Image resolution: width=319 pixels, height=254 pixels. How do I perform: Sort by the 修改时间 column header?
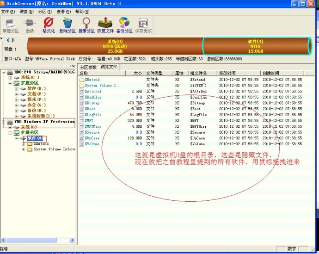239,73
